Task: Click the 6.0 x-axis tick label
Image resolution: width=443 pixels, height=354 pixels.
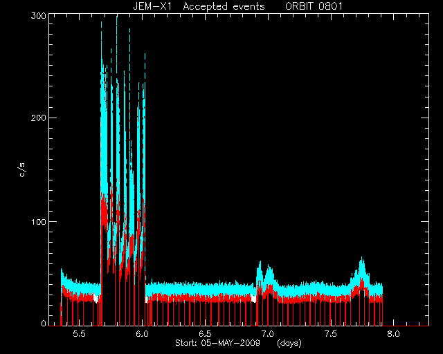Action: coord(142,334)
